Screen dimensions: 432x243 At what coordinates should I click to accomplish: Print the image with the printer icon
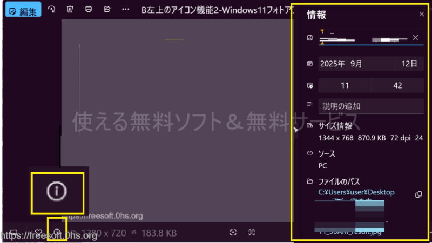pyautogui.click(x=89, y=9)
